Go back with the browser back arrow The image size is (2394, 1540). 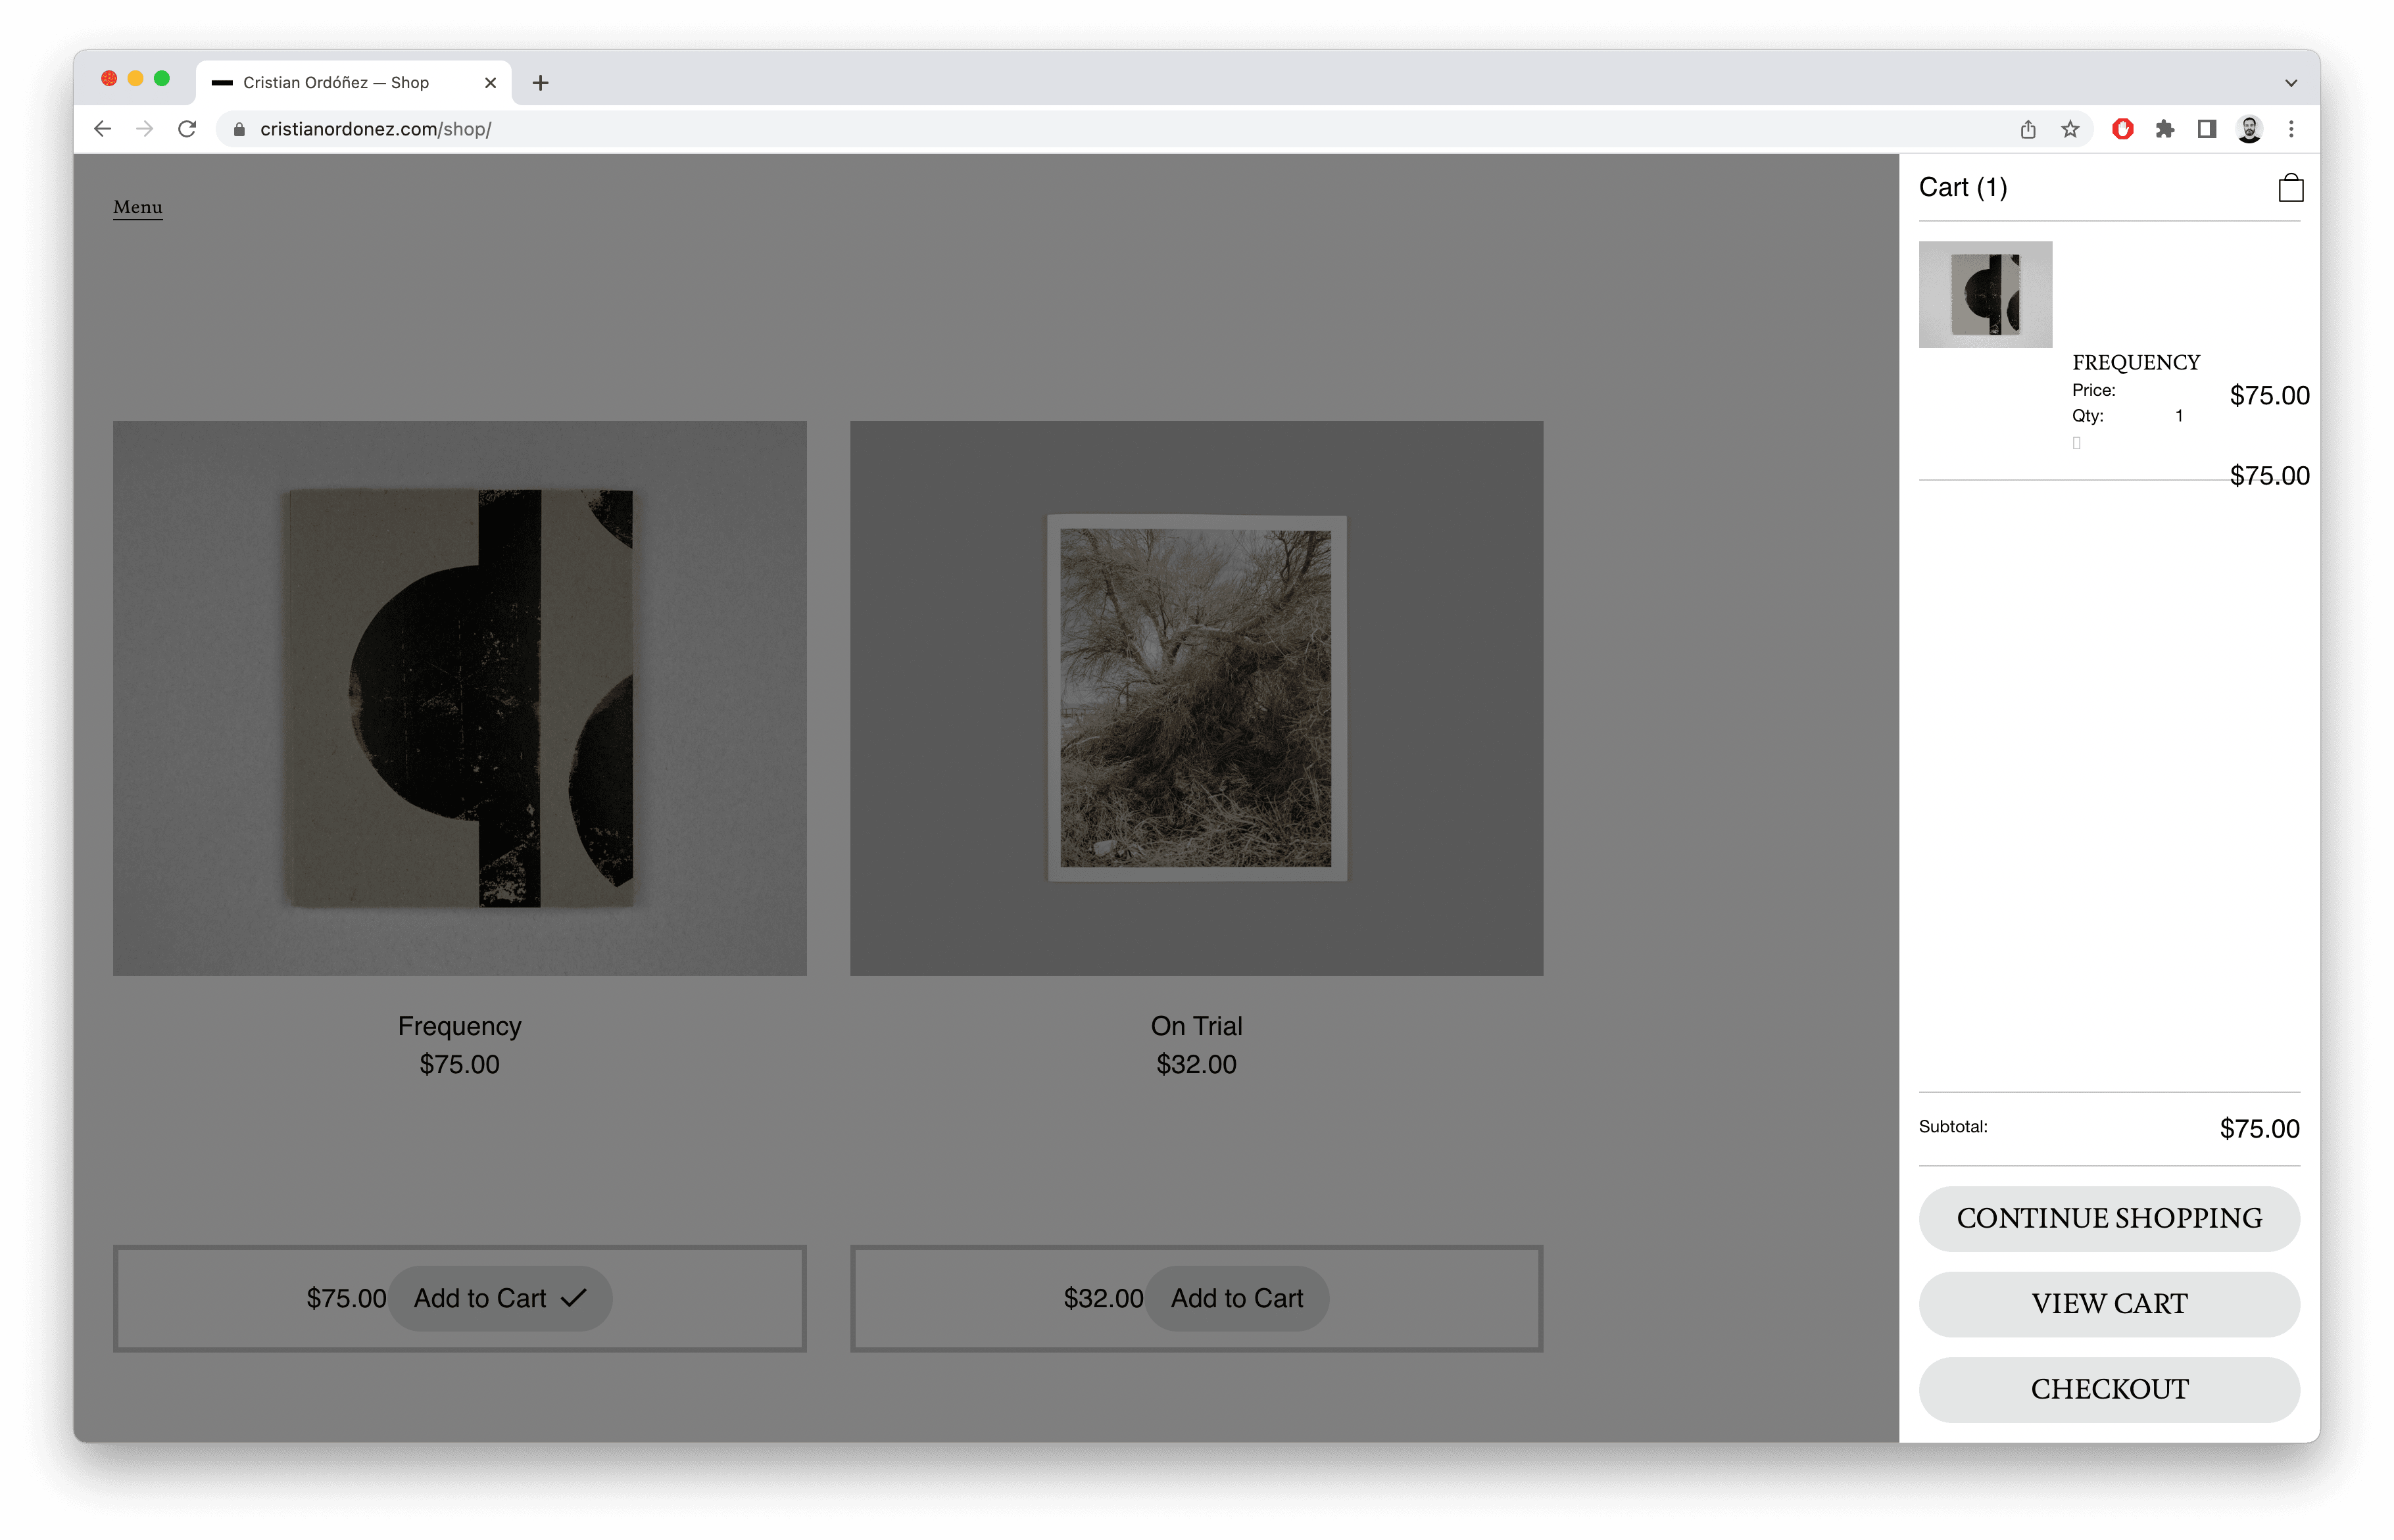tap(102, 129)
